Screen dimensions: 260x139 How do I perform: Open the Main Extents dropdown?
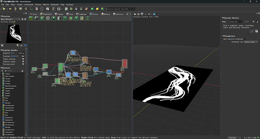tap(10, 19)
